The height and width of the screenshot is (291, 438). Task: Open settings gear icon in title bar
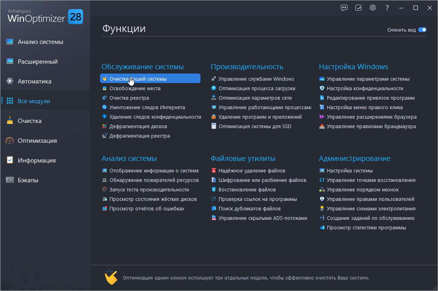click(x=373, y=8)
